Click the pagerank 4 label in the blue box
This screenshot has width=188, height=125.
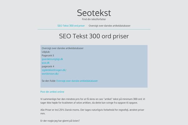(48, 66)
